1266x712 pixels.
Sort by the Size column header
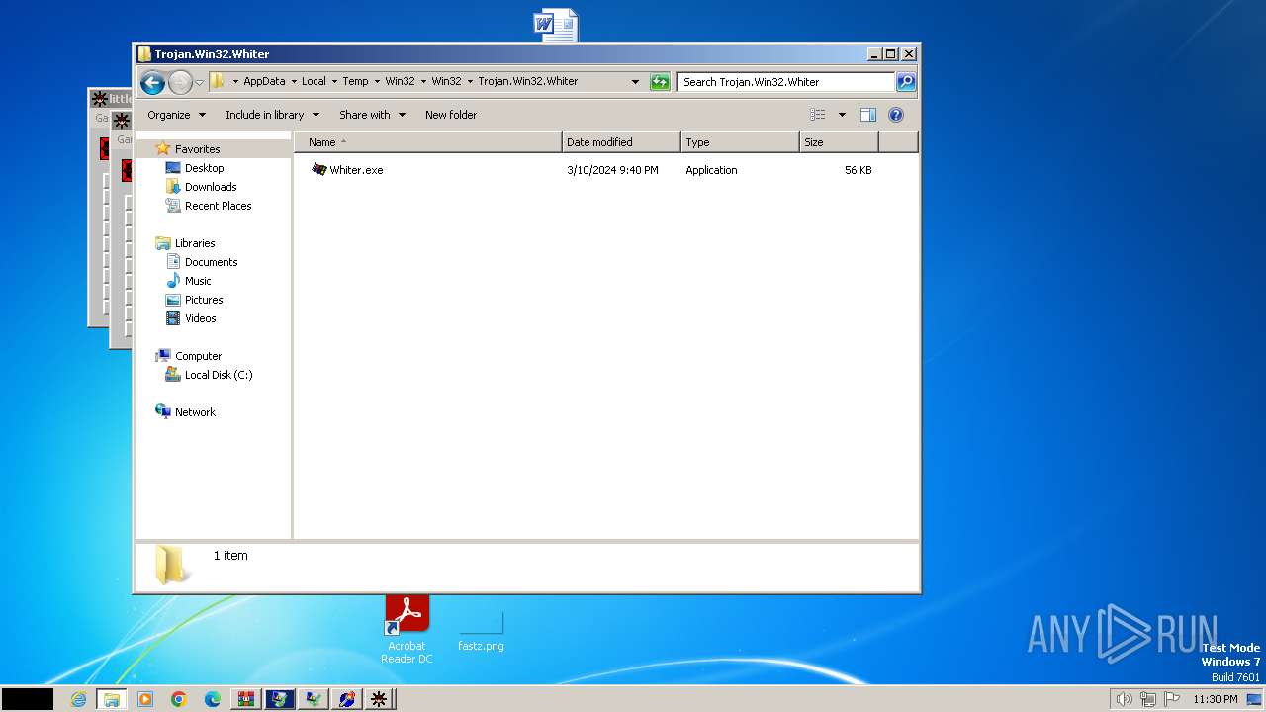click(x=839, y=142)
